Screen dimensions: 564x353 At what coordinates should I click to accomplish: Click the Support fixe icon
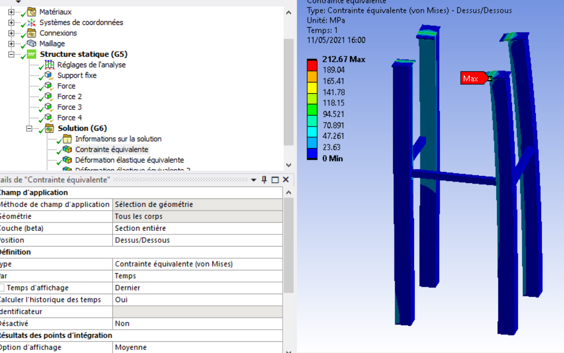point(50,75)
